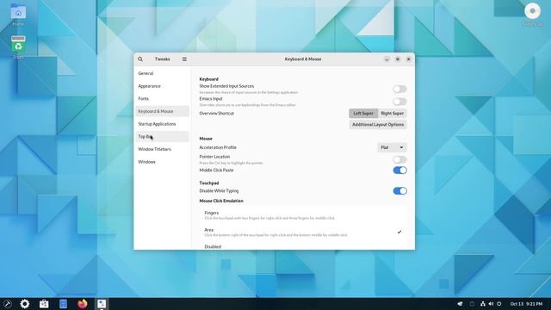The image size is (551, 310).
Task: Choose Right Super overview shortcut
Action: coord(393,113)
